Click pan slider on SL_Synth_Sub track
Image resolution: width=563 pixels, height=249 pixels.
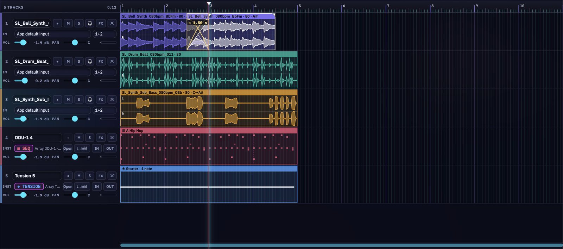(75, 119)
